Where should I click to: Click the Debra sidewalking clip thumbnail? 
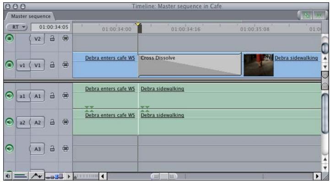point(259,65)
